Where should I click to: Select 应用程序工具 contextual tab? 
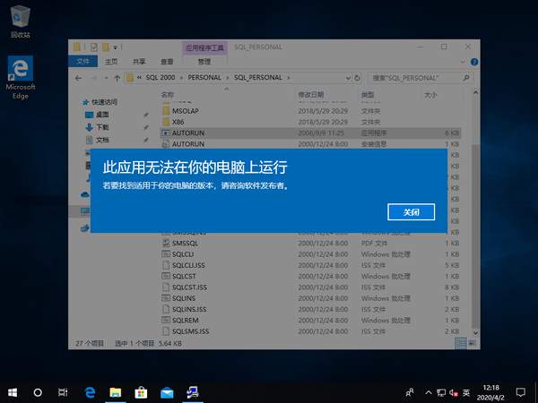(x=204, y=47)
